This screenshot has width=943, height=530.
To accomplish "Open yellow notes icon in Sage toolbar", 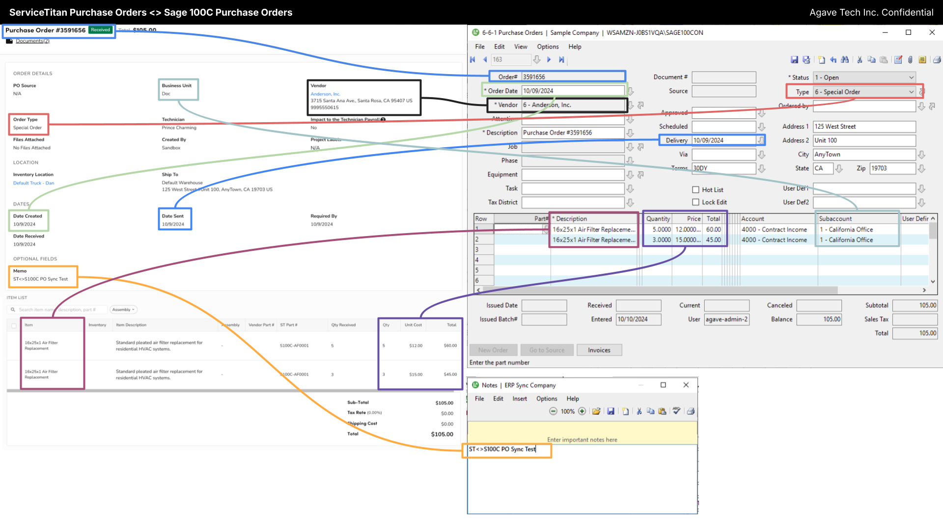I will (922, 60).
